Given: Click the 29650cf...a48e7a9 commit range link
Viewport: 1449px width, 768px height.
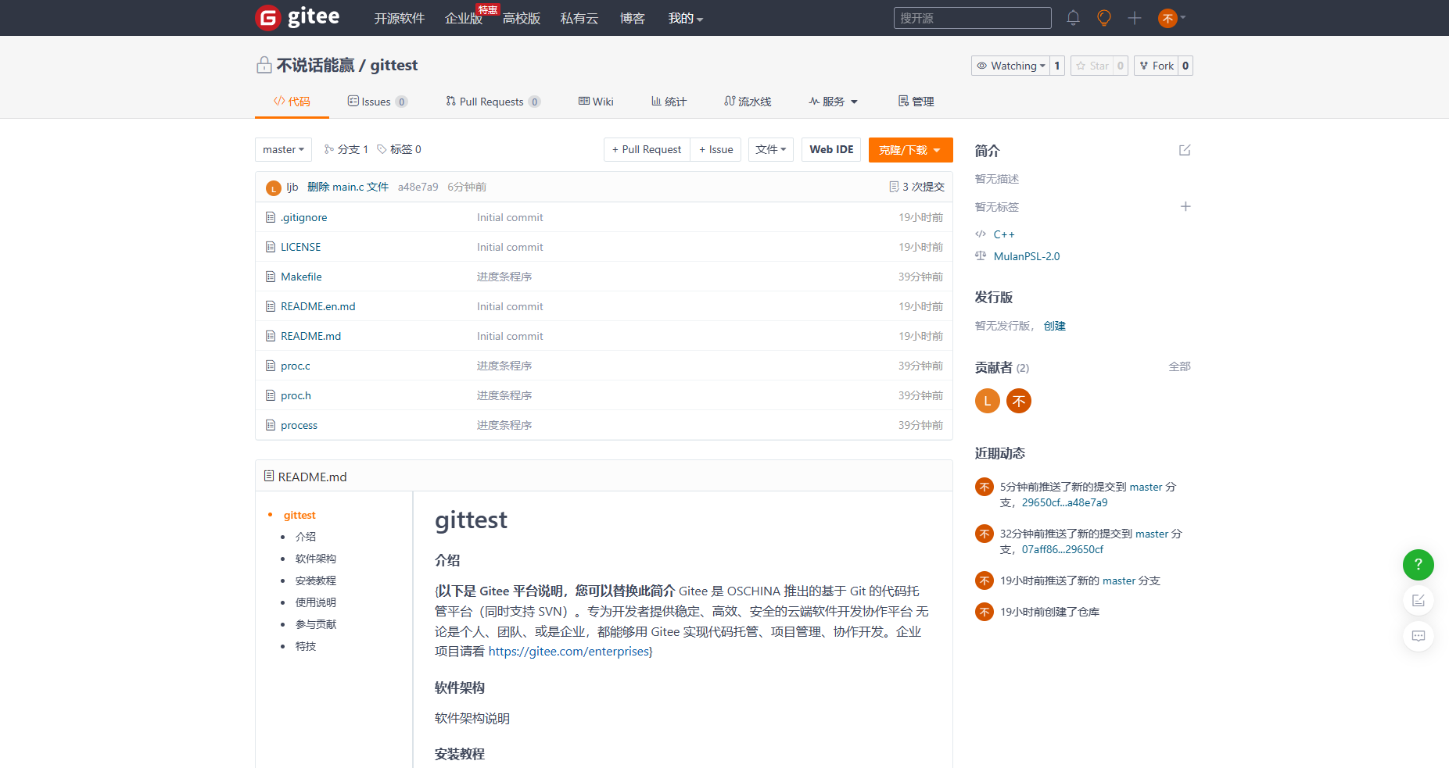Looking at the screenshot, I should tap(1064, 502).
